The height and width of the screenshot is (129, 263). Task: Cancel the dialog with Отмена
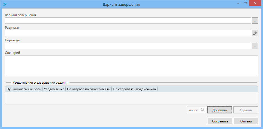(x=246, y=121)
